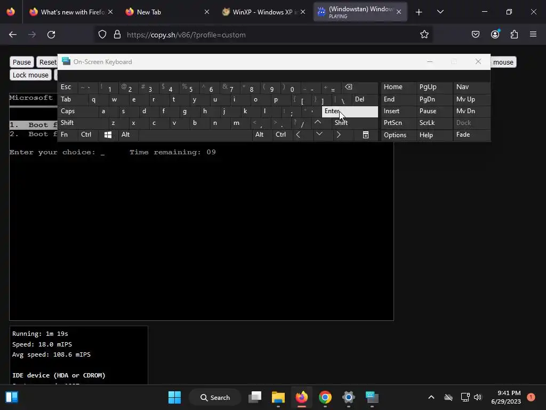The image size is (546, 410).
Task: Toggle the left Shift key on the On-Screen Keyboard
Action: (83, 123)
